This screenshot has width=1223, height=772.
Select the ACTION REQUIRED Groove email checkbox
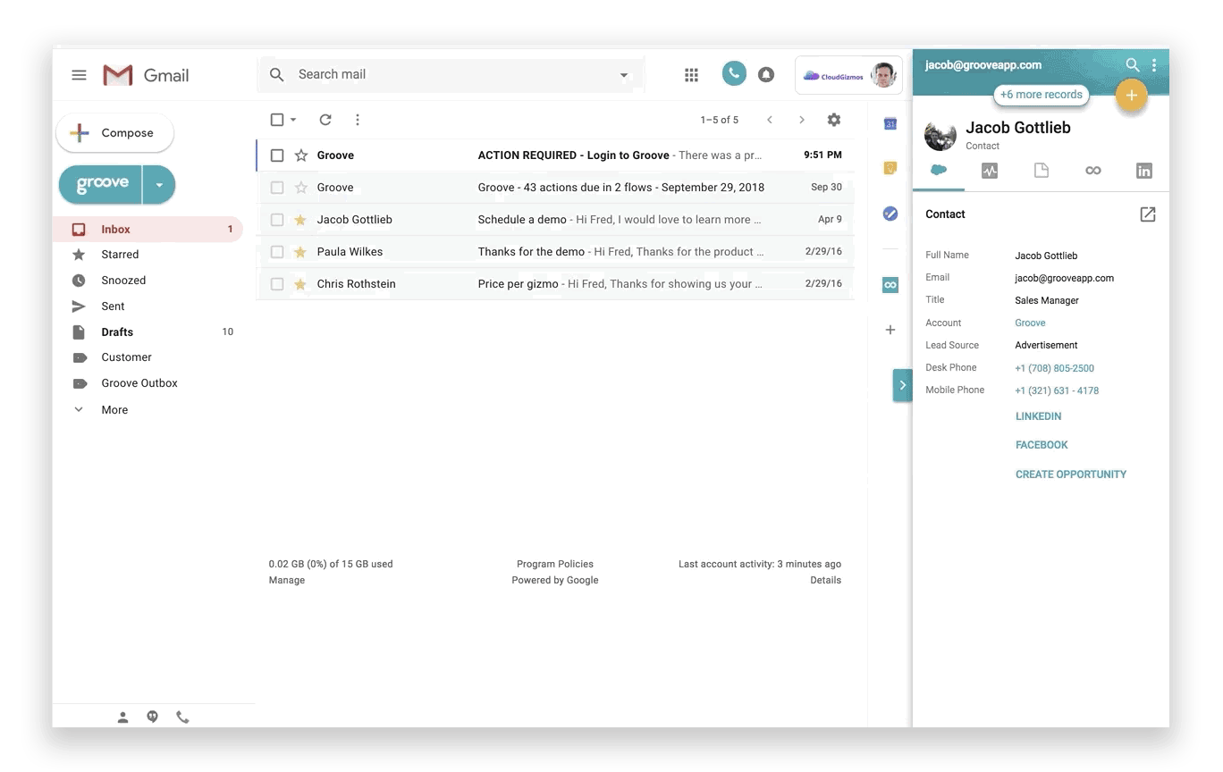277,155
